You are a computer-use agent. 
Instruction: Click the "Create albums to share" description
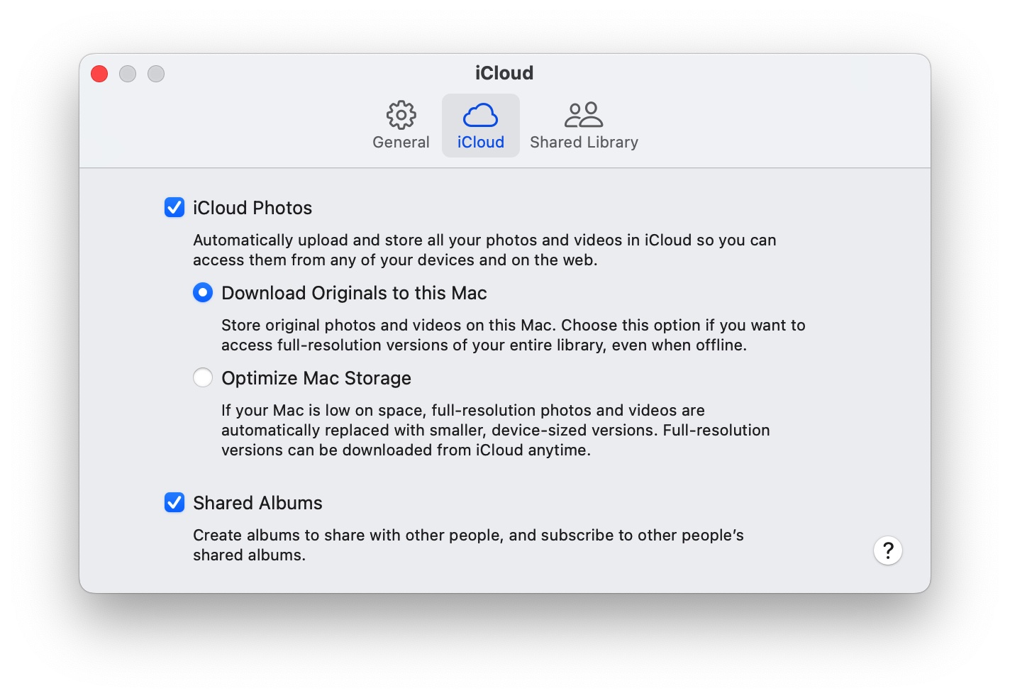pyautogui.click(x=468, y=545)
